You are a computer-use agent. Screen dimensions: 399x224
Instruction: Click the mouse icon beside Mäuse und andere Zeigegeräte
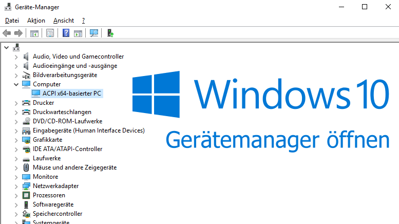tap(26, 167)
